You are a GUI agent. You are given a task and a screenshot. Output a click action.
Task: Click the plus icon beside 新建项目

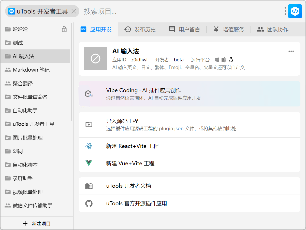coord(25,223)
